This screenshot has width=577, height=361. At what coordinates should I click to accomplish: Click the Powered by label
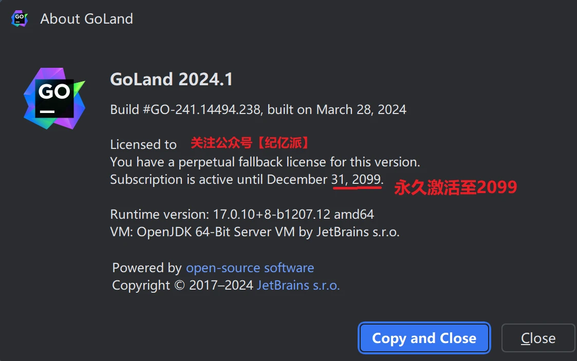(x=147, y=268)
